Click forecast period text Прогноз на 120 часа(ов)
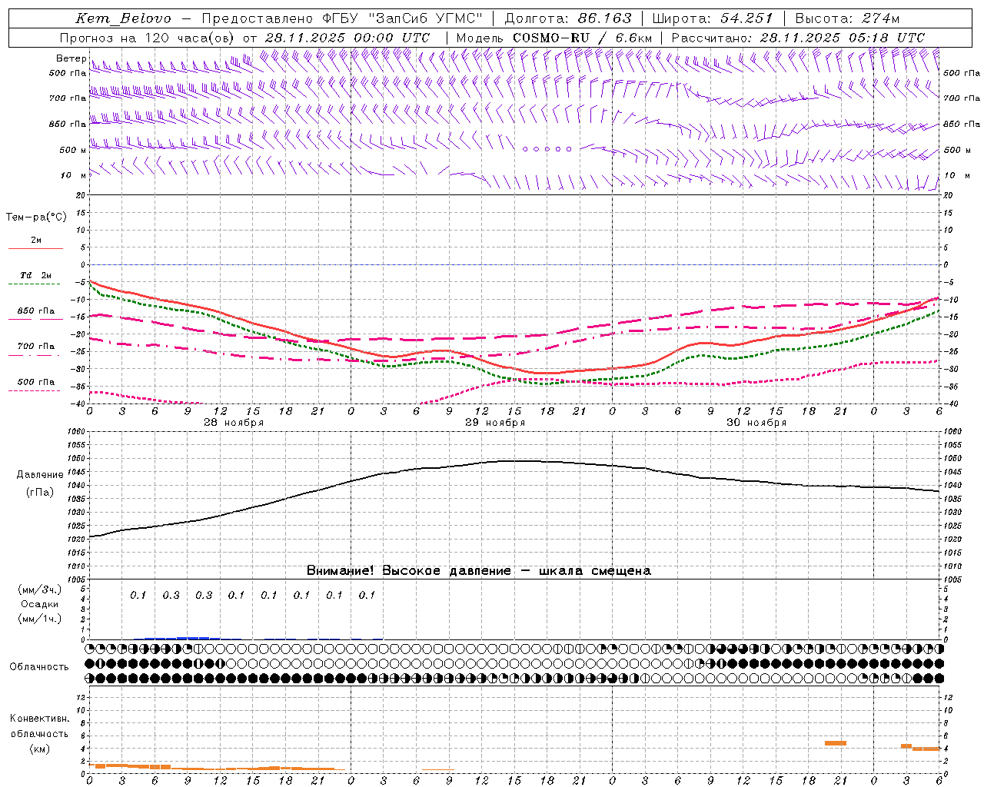The height and width of the screenshot is (787, 984). point(148,38)
